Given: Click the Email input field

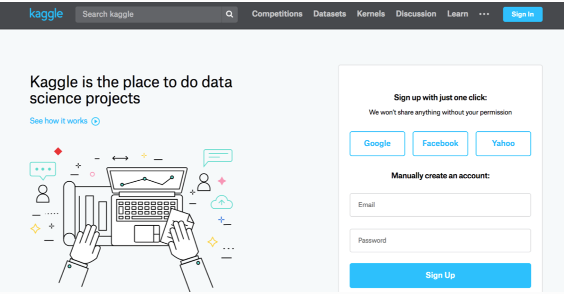Looking at the screenshot, I should click(440, 205).
